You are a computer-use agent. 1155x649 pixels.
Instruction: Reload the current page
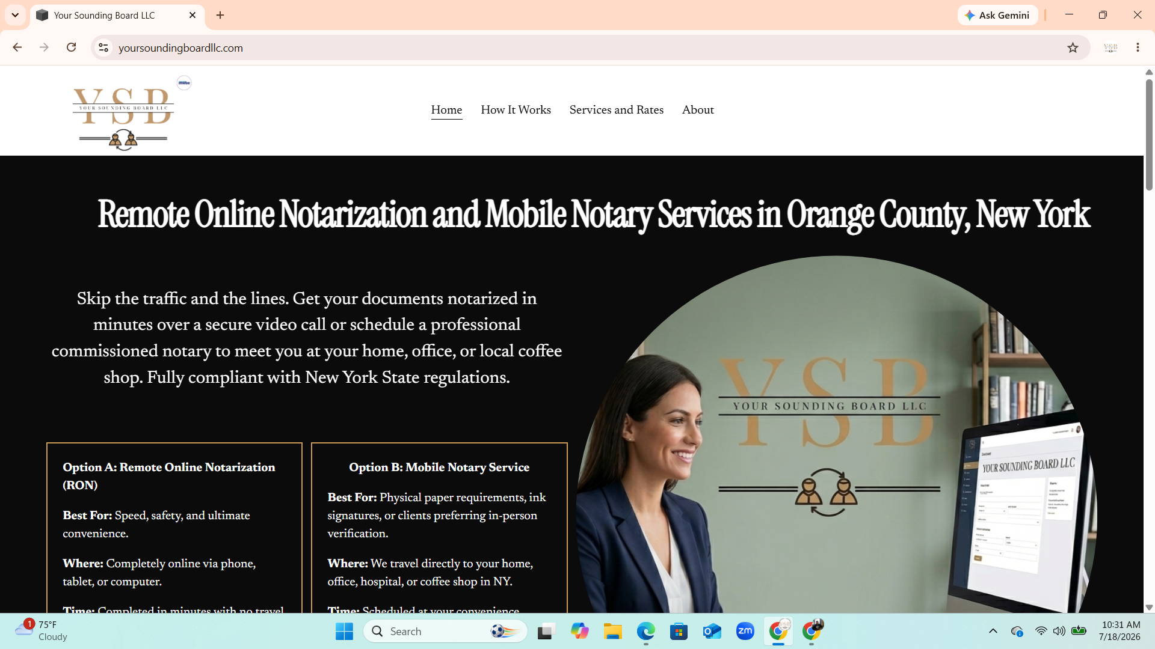71,47
